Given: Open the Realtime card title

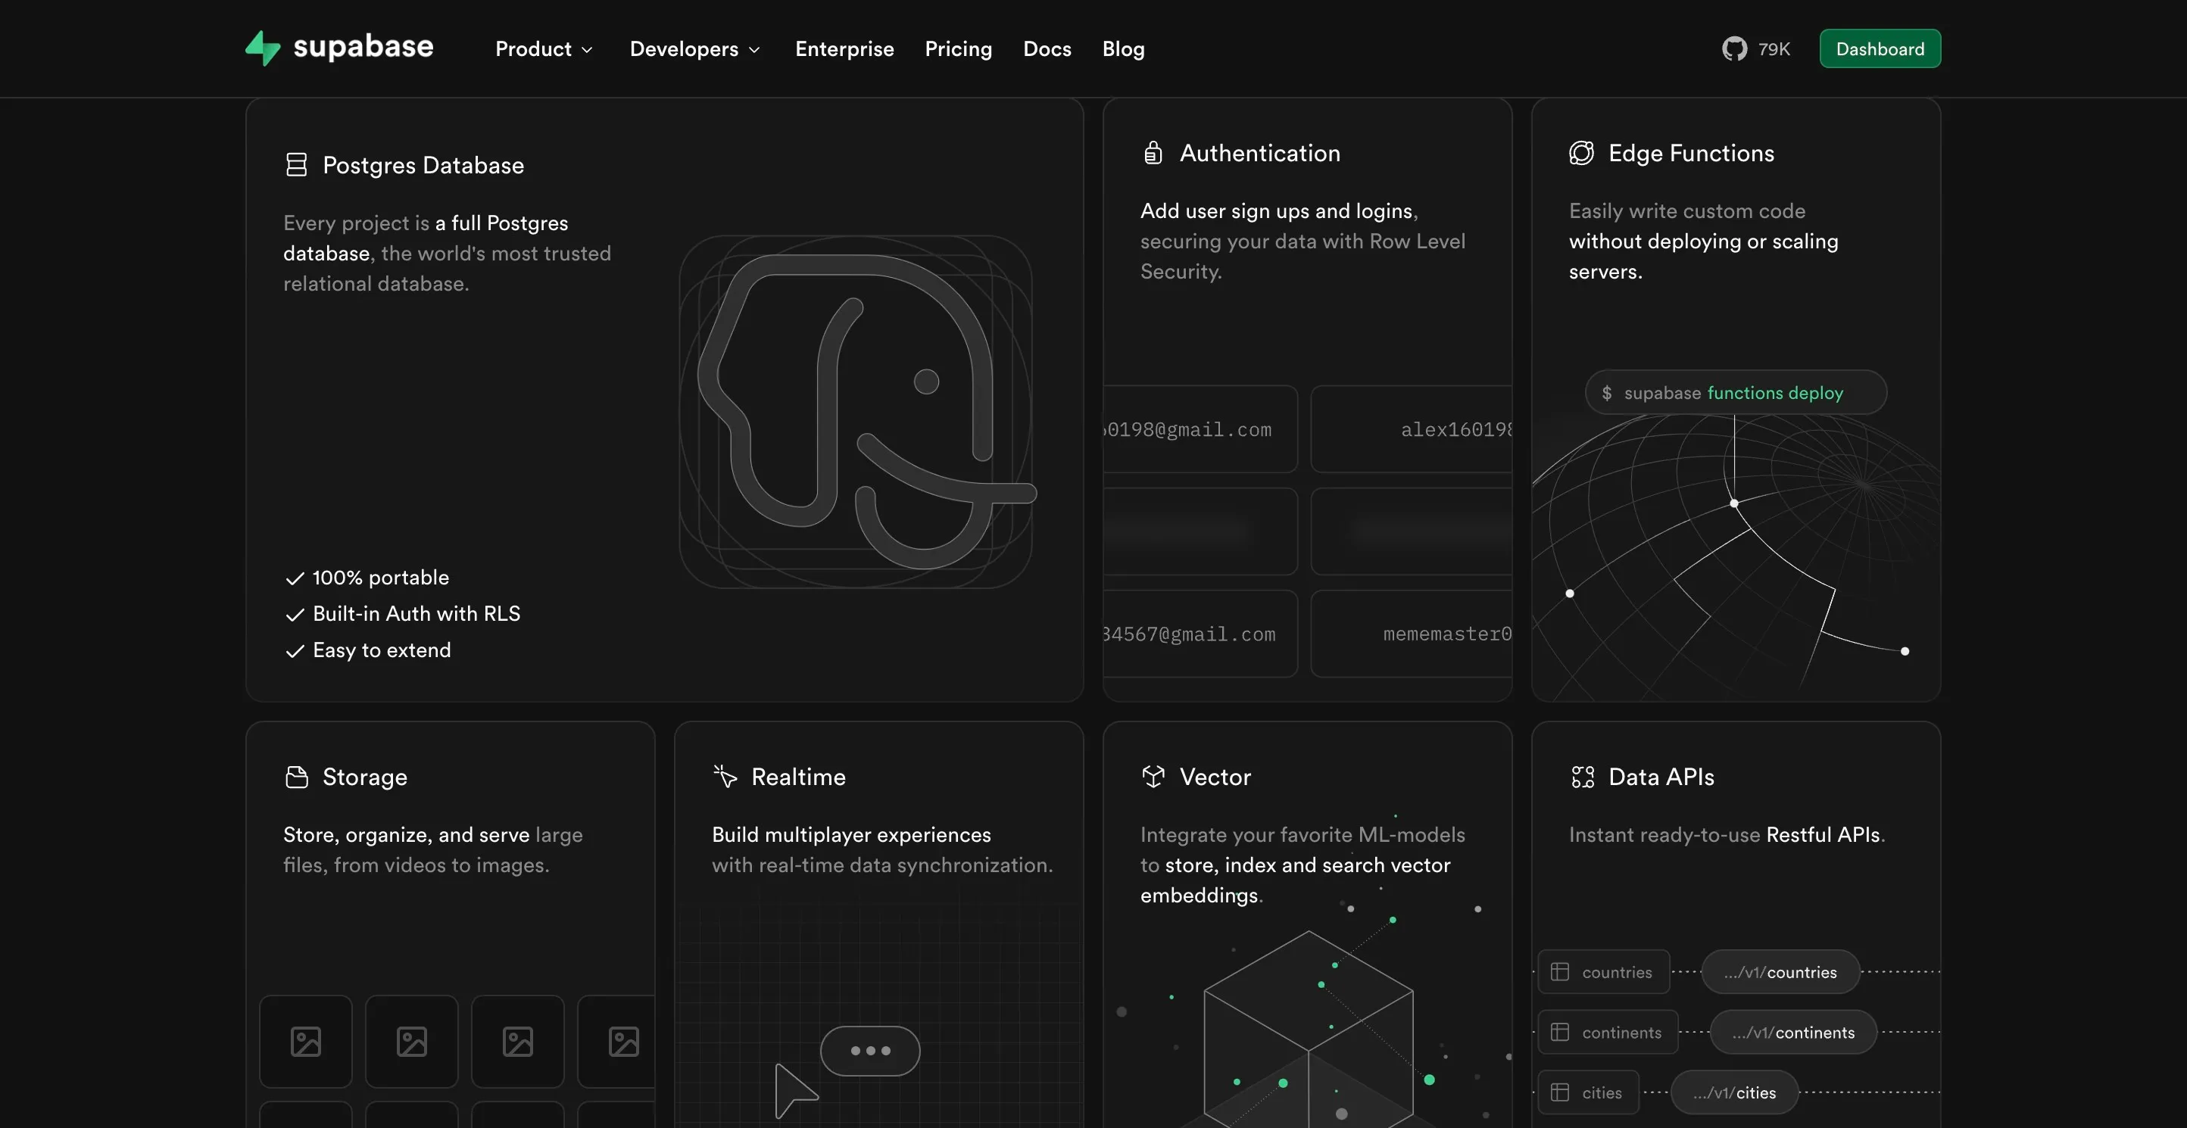Looking at the screenshot, I should tap(798, 777).
